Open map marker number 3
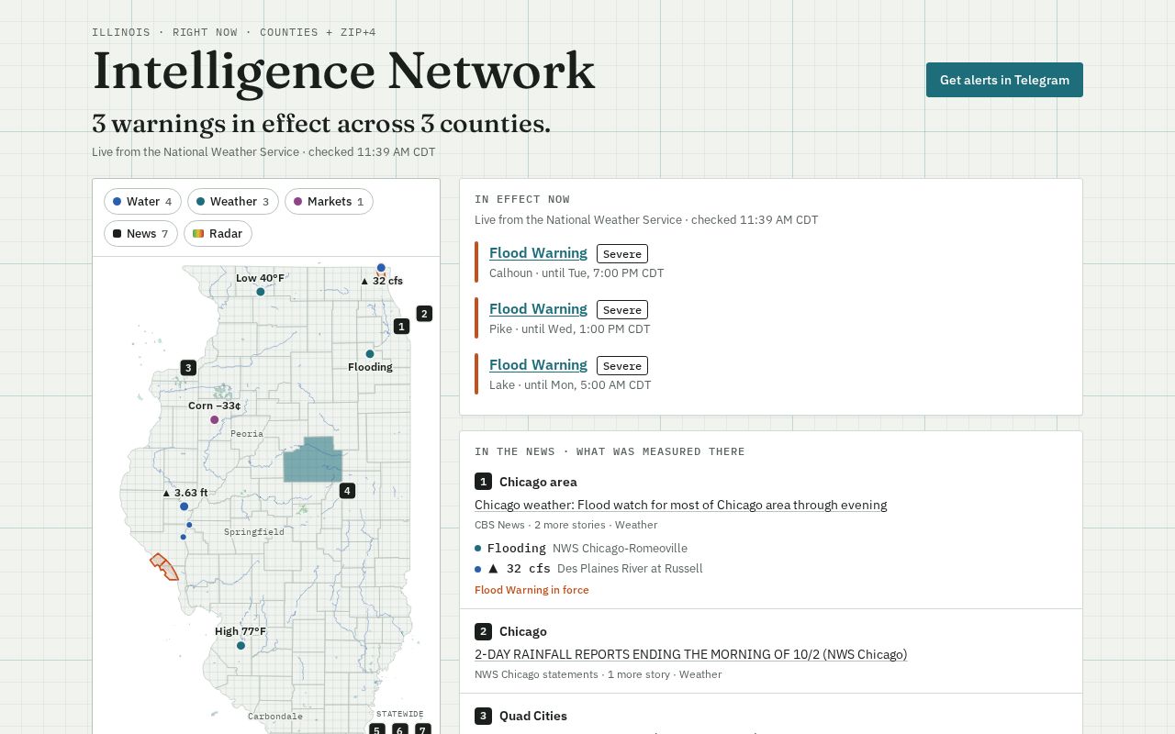 (x=188, y=368)
